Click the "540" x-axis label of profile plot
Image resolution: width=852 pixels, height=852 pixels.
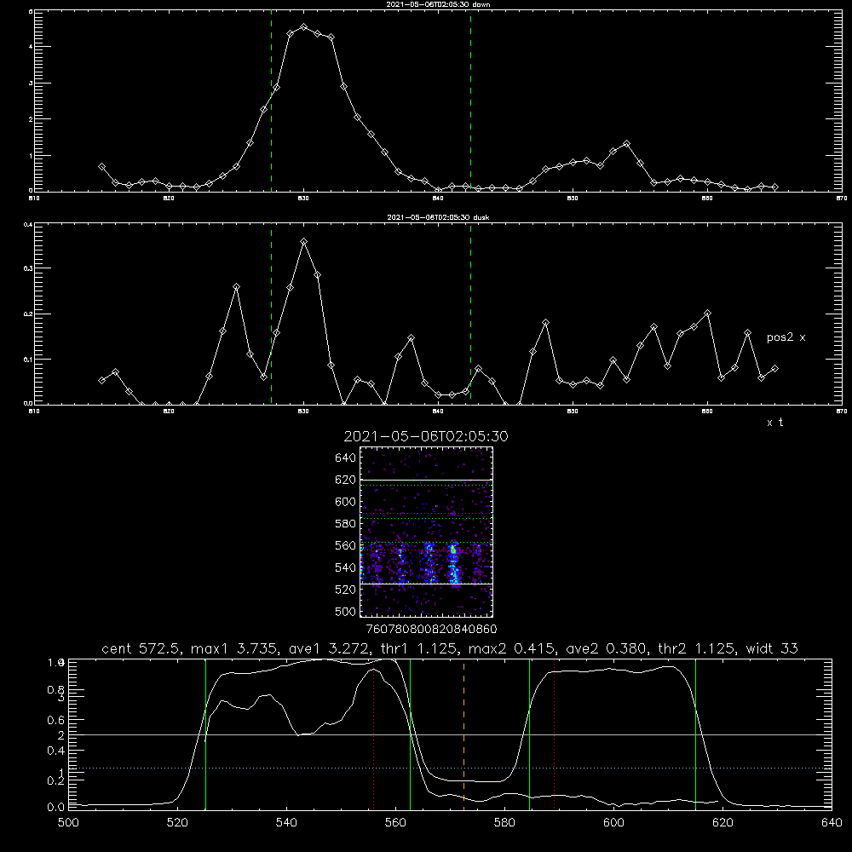286,823
